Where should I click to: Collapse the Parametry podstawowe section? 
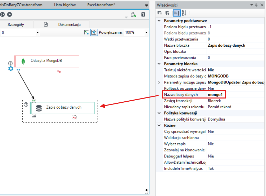click(x=159, y=21)
